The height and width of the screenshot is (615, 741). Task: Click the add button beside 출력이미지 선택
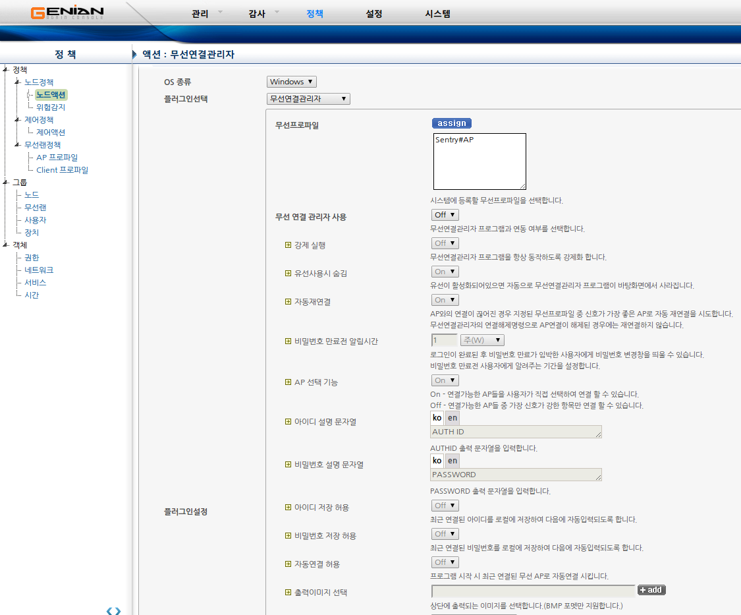click(x=651, y=590)
